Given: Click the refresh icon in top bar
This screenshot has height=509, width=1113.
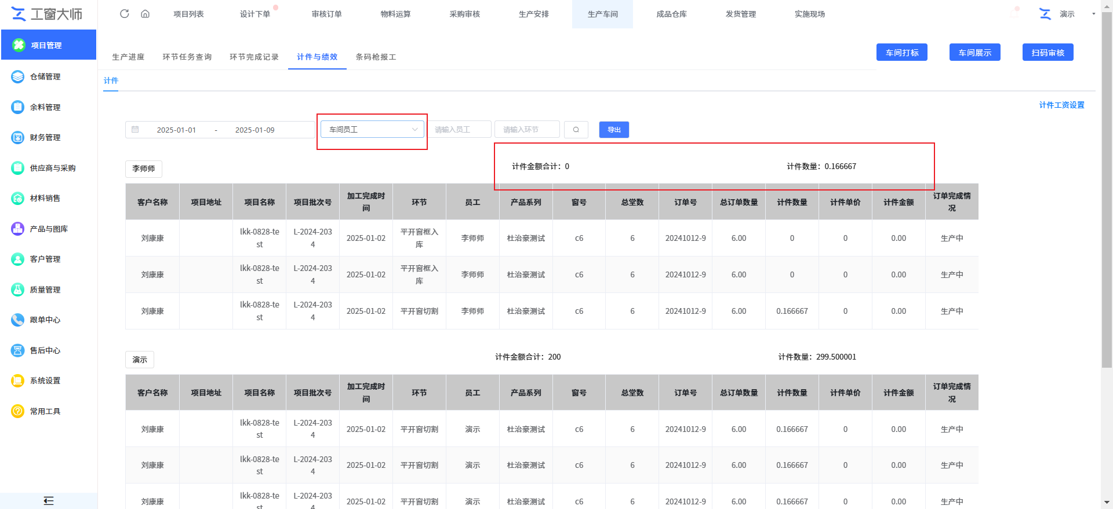Looking at the screenshot, I should (x=124, y=14).
